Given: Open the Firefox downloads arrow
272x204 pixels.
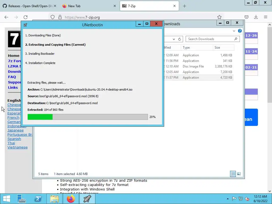Looking at the screenshot, I should (x=256, y=17).
